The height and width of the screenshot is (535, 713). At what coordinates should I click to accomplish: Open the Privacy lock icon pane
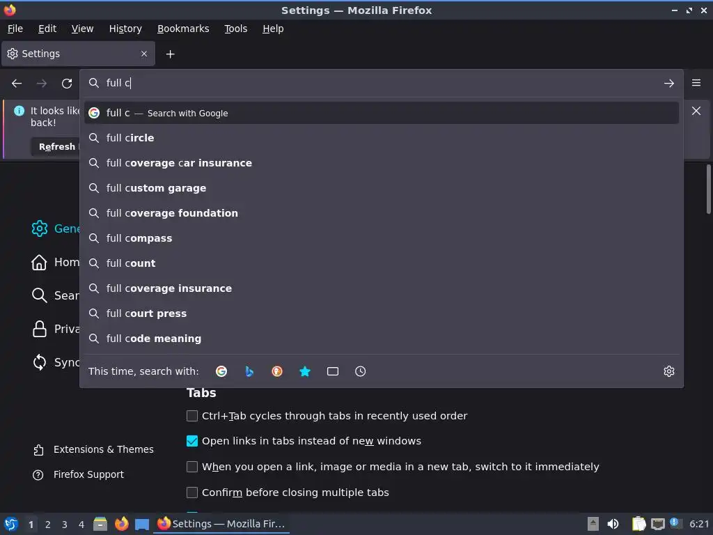click(40, 329)
